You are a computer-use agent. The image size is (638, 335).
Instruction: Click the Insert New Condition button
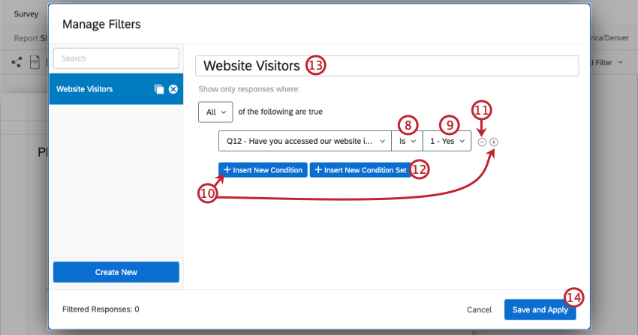click(x=262, y=170)
